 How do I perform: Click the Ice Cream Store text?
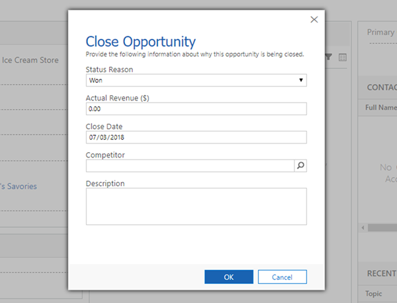[30, 60]
